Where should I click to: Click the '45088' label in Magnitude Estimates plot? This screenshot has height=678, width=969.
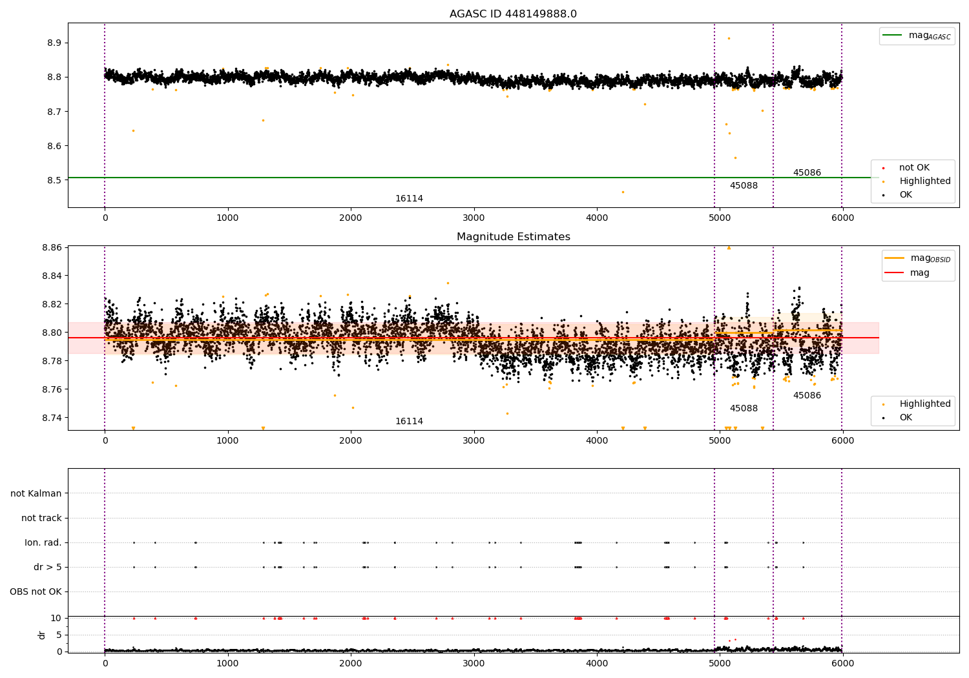click(744, 409)
